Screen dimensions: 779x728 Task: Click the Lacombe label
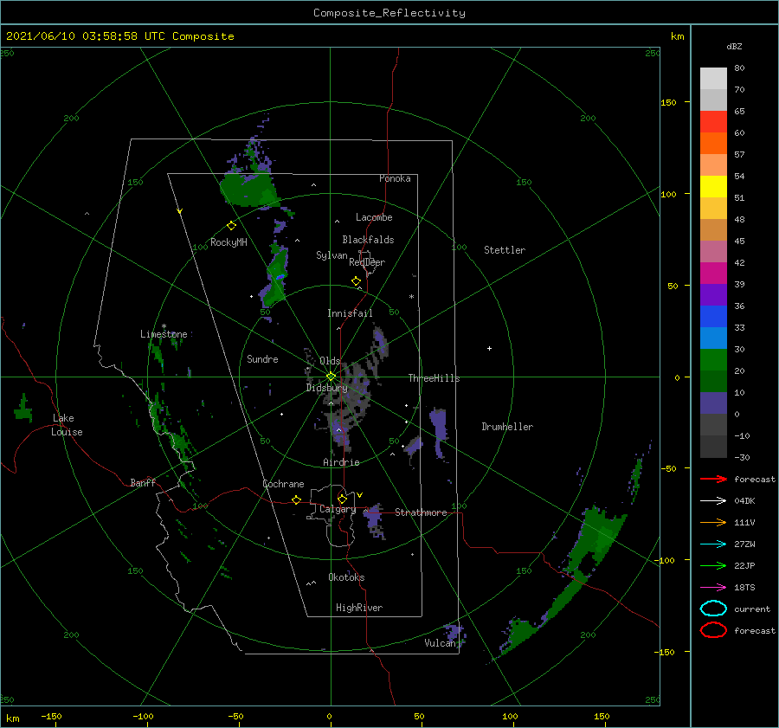click(x=374, y=217)
